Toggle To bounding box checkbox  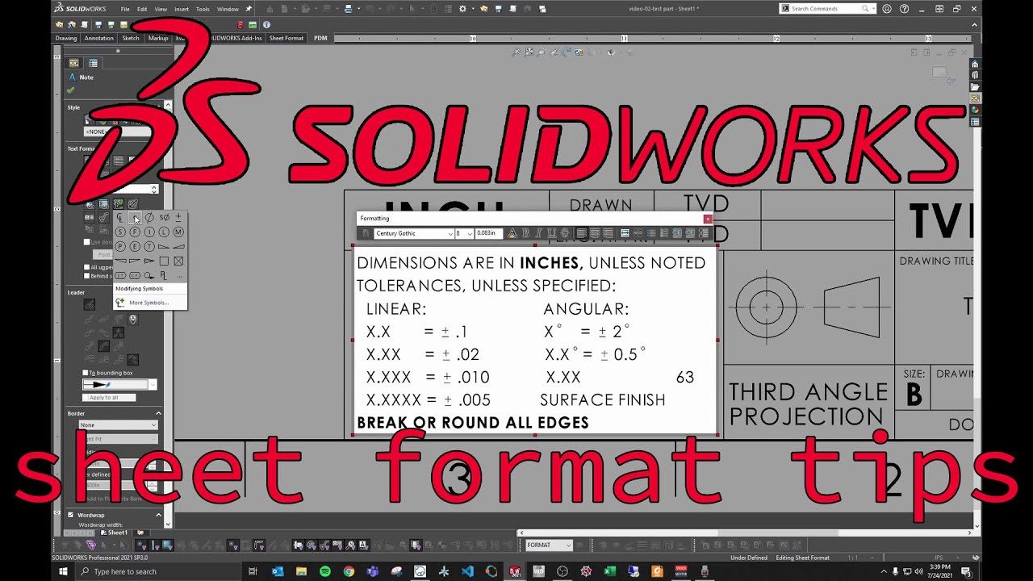click(x=86, y=373)
